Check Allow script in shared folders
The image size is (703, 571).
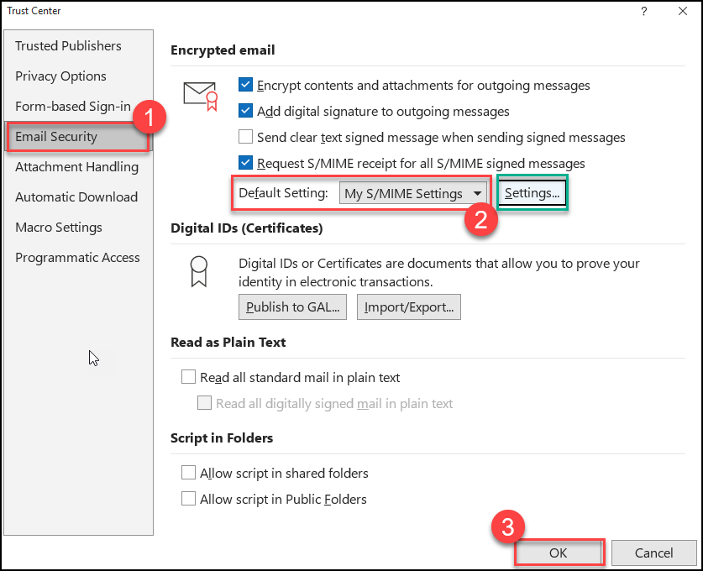[x=189, y=473]
